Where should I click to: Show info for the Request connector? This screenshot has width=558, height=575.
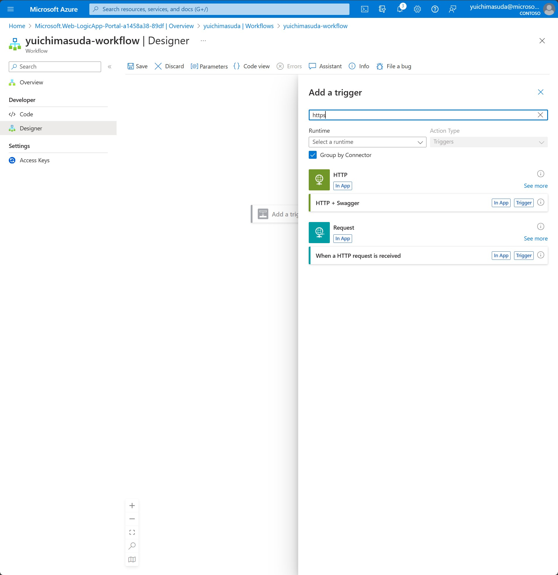coord(540,226)
